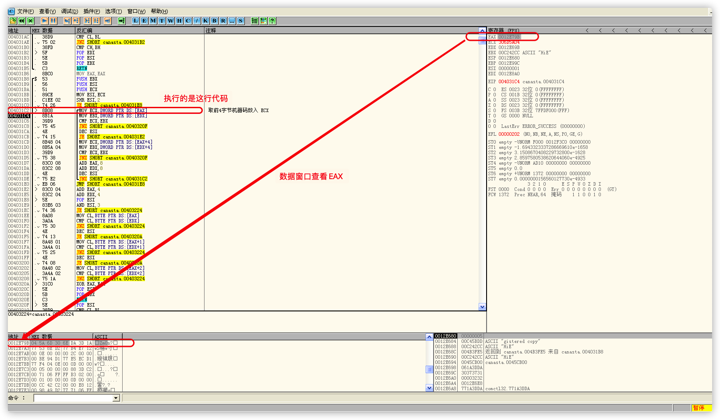The image size is (720, 420).
Task: Expand the 命令 command dropdown arrow
Action: click(116, 398)
